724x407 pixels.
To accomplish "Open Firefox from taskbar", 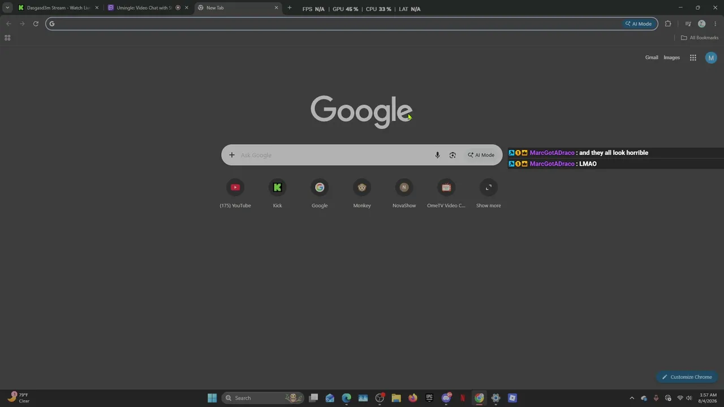I will [x=413, y=398].
